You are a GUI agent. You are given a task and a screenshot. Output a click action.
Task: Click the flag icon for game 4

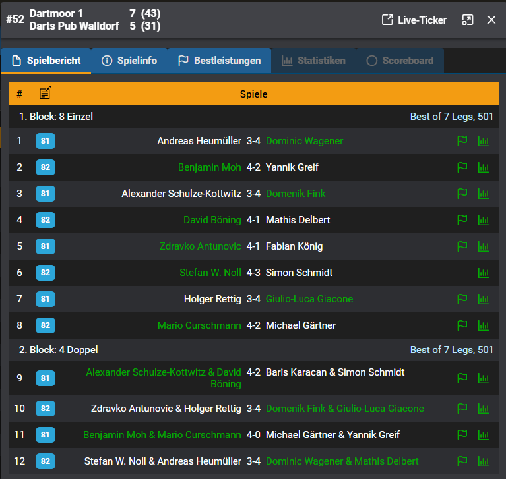(x=462, y=220)
